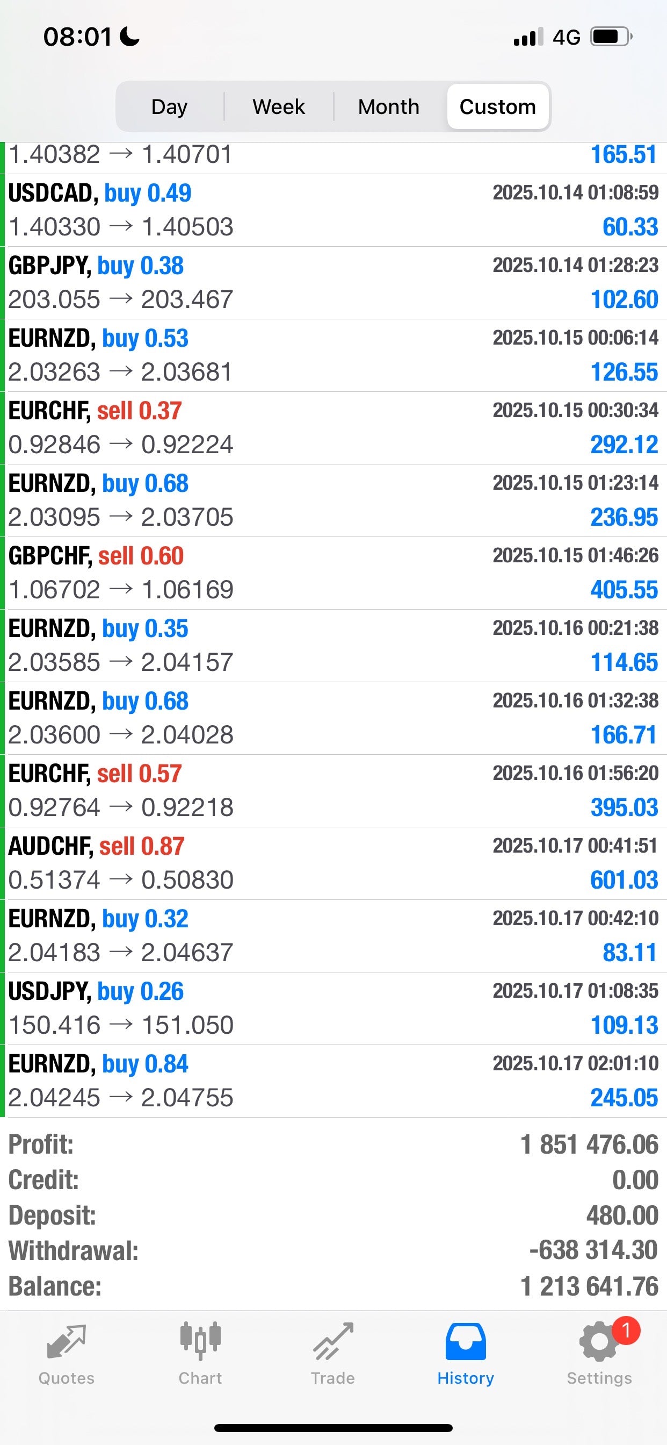This screenshot has height=1445, width=667.
Task: Open the AUDCHF sell 0.87 trade
Action: click(x=334, y=863)
